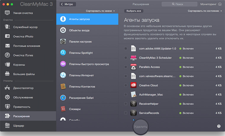
Task: Click the ServiceRecords app icon
Action: [134, 113]
